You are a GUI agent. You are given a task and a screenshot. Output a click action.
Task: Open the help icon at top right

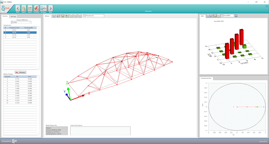[x=267, y=6]
